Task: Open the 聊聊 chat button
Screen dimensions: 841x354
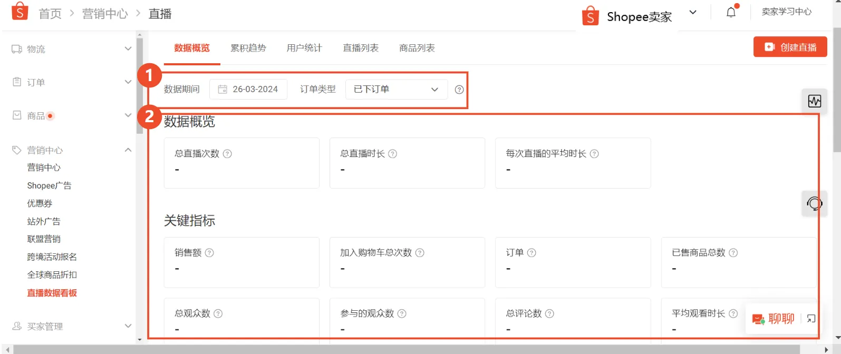Action: point(773,319)
